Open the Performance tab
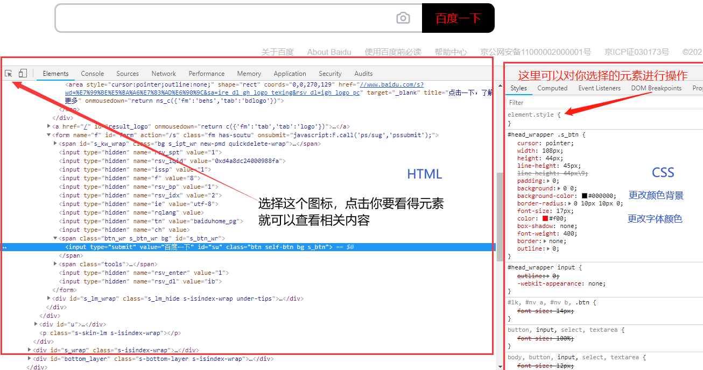Screen dimensions: 703x370 [207, 74]
